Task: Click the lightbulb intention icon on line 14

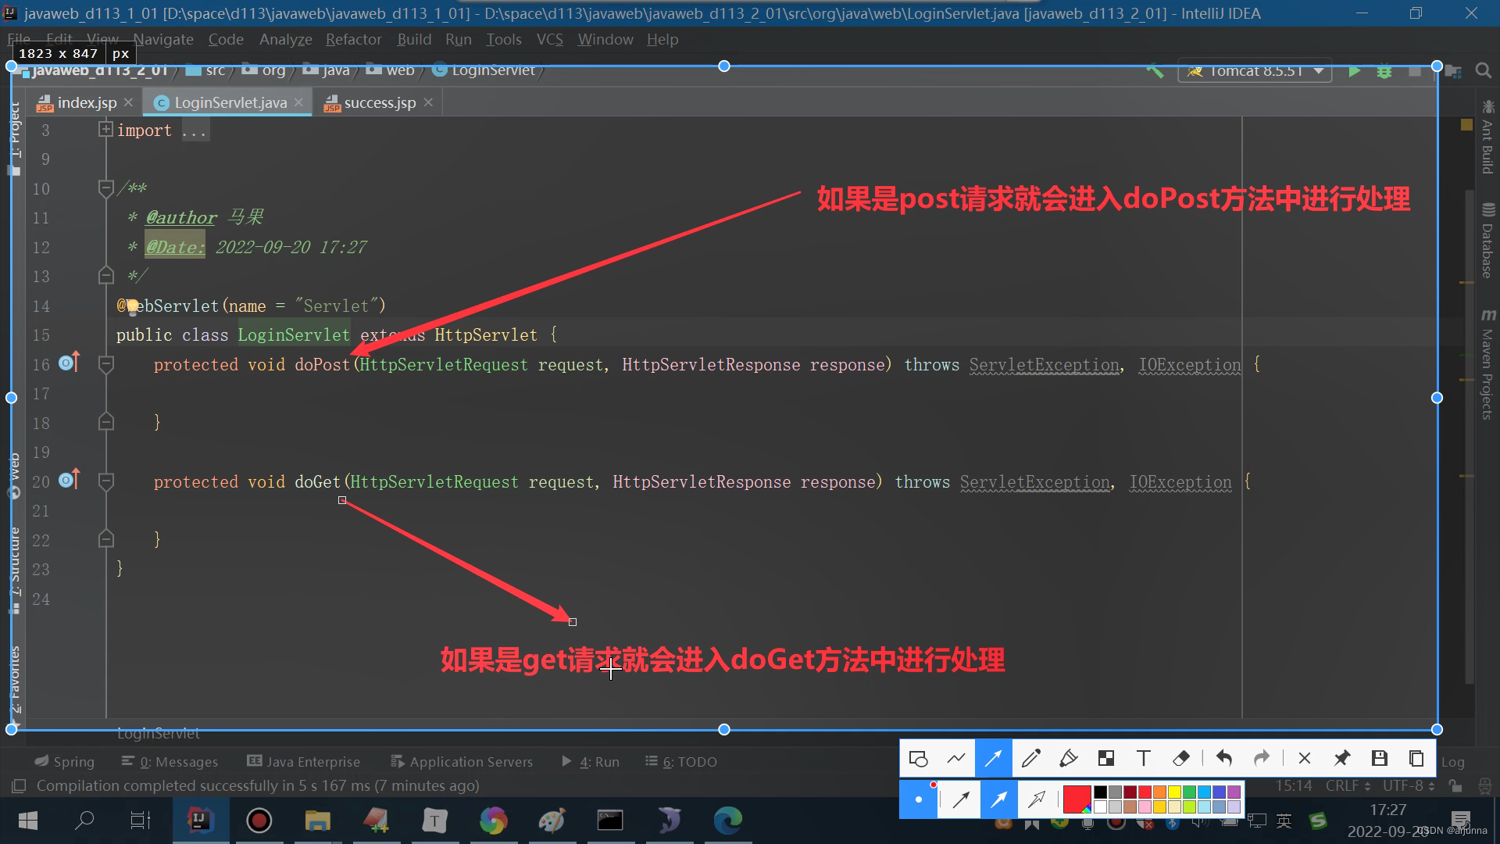Action: (x=132, y=306)
